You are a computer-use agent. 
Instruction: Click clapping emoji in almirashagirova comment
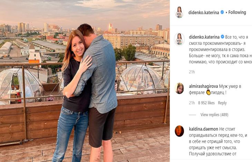coord(209,93)
